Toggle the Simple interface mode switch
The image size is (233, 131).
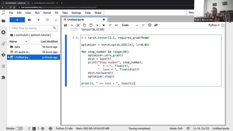click(19, 128)
